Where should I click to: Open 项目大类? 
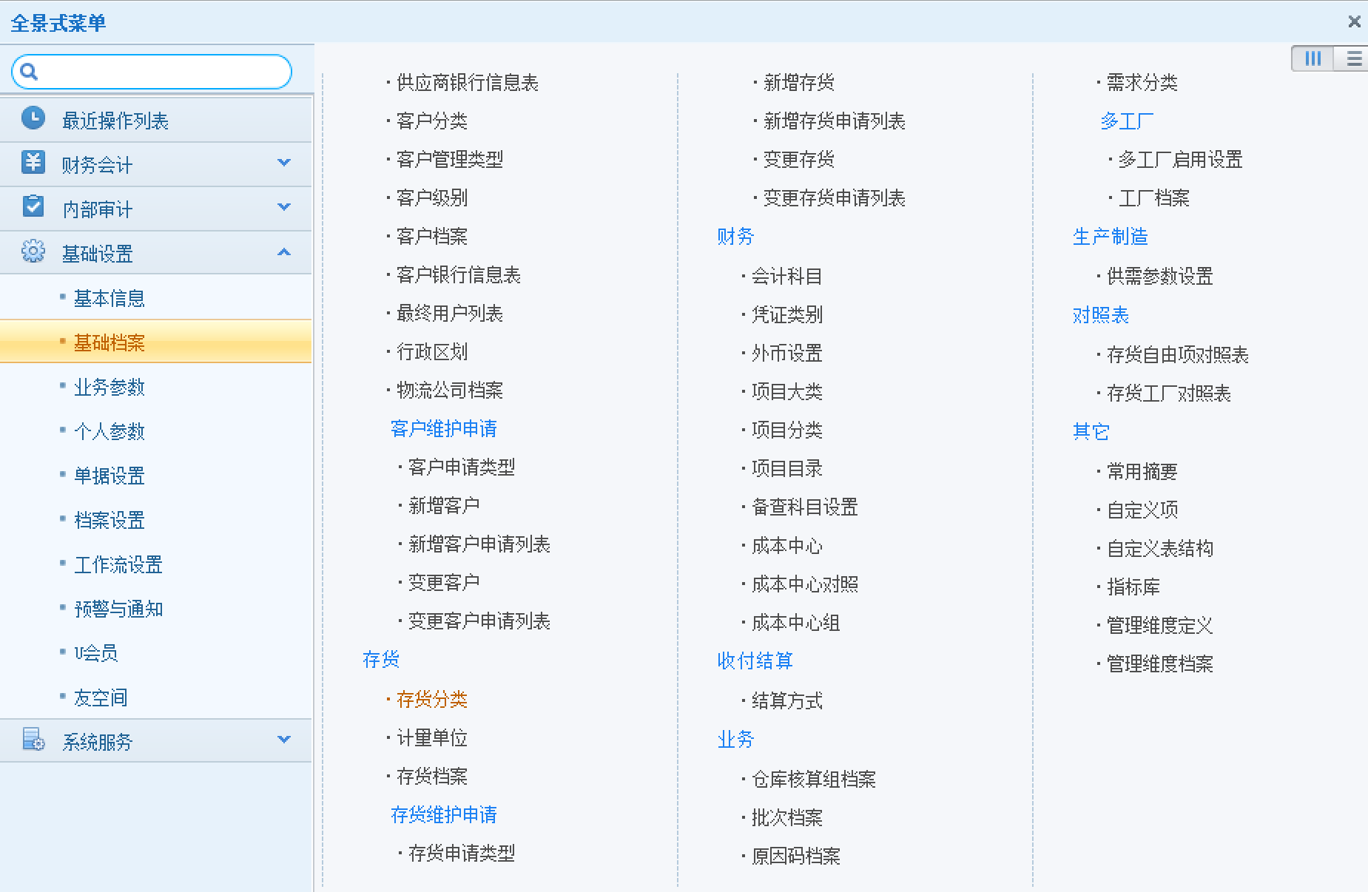coord(787,391)
